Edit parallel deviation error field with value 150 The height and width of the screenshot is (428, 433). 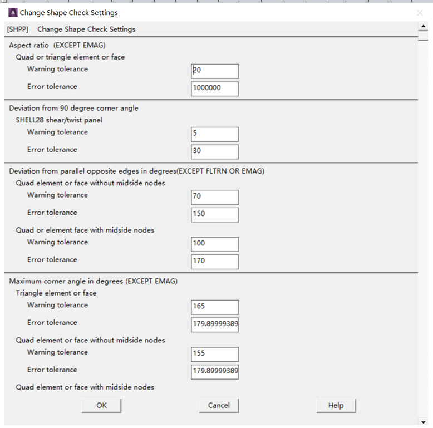click(215, 215)
